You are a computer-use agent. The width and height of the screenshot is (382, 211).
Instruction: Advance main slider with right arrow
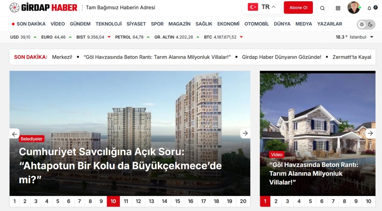click(245, 133)
